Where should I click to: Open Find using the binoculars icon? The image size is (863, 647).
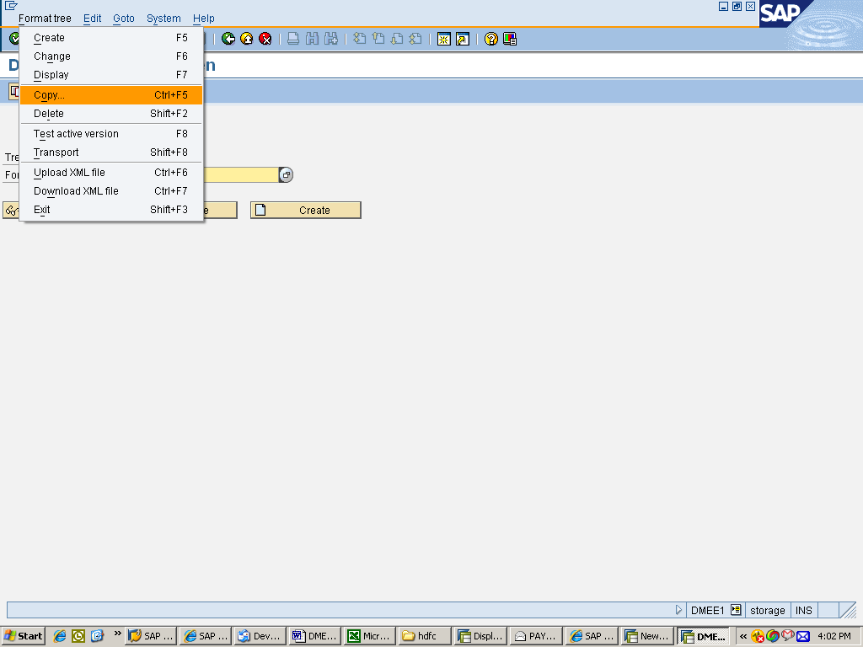click(x=310, y=38)
